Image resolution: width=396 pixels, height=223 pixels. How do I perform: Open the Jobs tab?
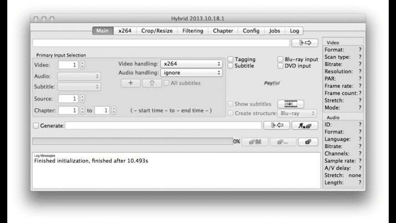pyautogui.click(x=274, y=31)
